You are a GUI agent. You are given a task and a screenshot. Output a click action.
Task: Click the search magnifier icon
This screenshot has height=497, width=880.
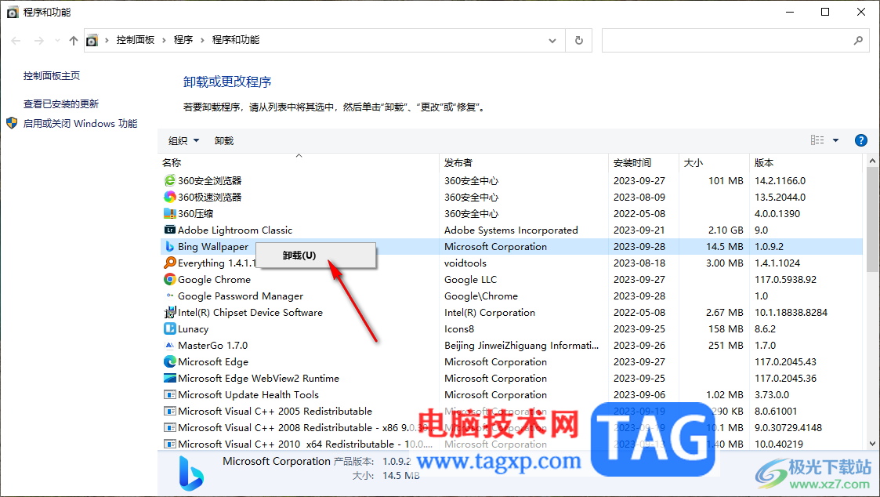click(858, 41)
